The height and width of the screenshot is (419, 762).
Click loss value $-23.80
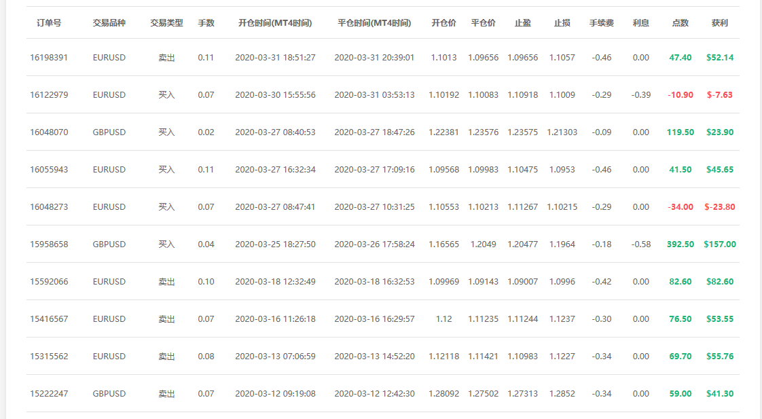point(720,207)
